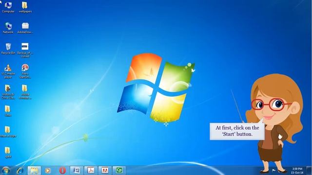The height and width of the screenshot is (175, 312).
Task: Select the Computer desktop icon
Action: tap(8, 7)
